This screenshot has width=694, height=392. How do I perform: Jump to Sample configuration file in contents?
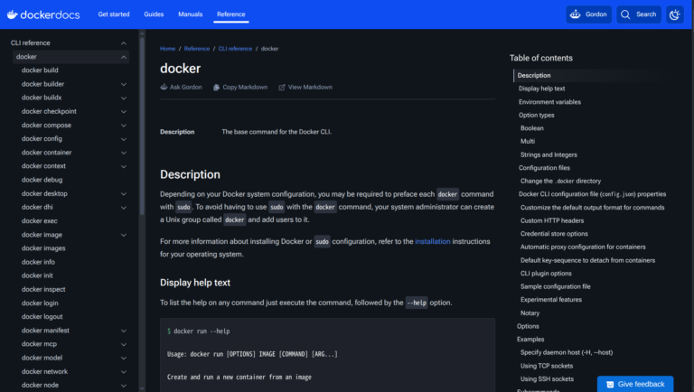click(x=556, y=286)
